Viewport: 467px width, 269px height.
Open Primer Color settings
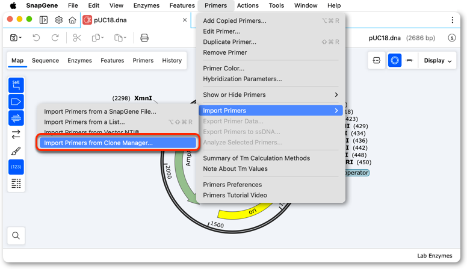(270, 68)
